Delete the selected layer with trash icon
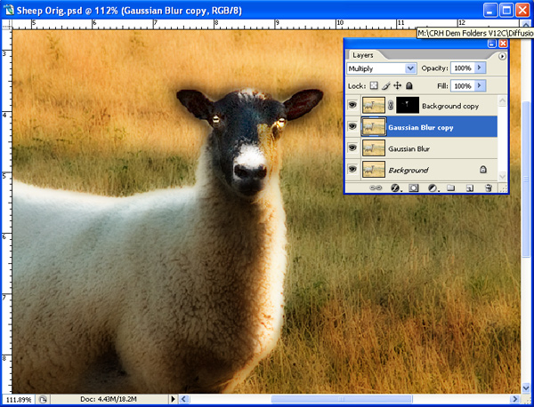The image size is (534, 407). (x=489, y=188)
